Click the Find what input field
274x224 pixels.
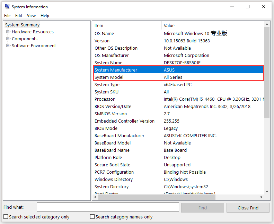click(x=108, y=207)
